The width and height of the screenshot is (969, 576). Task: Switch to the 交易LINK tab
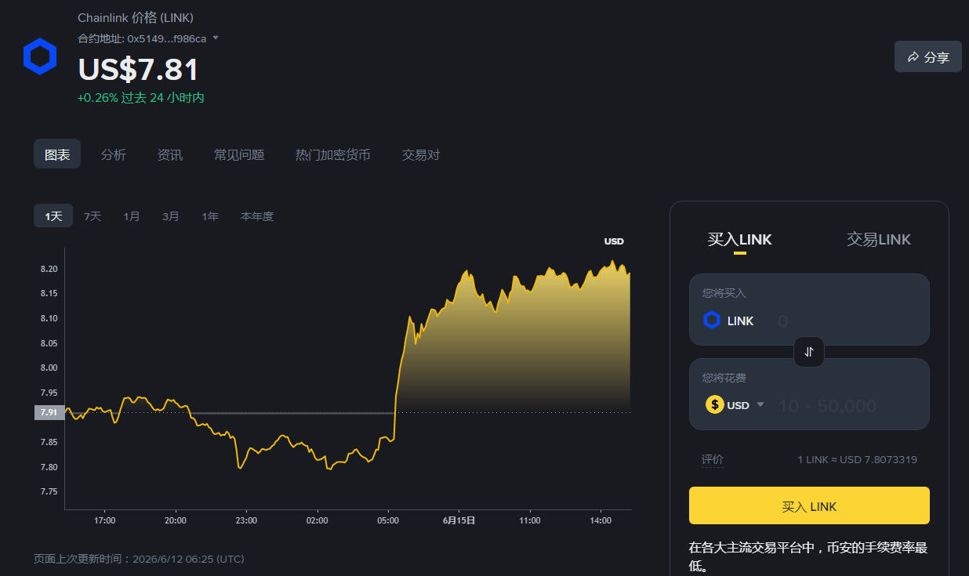click(x=879, y=239)
